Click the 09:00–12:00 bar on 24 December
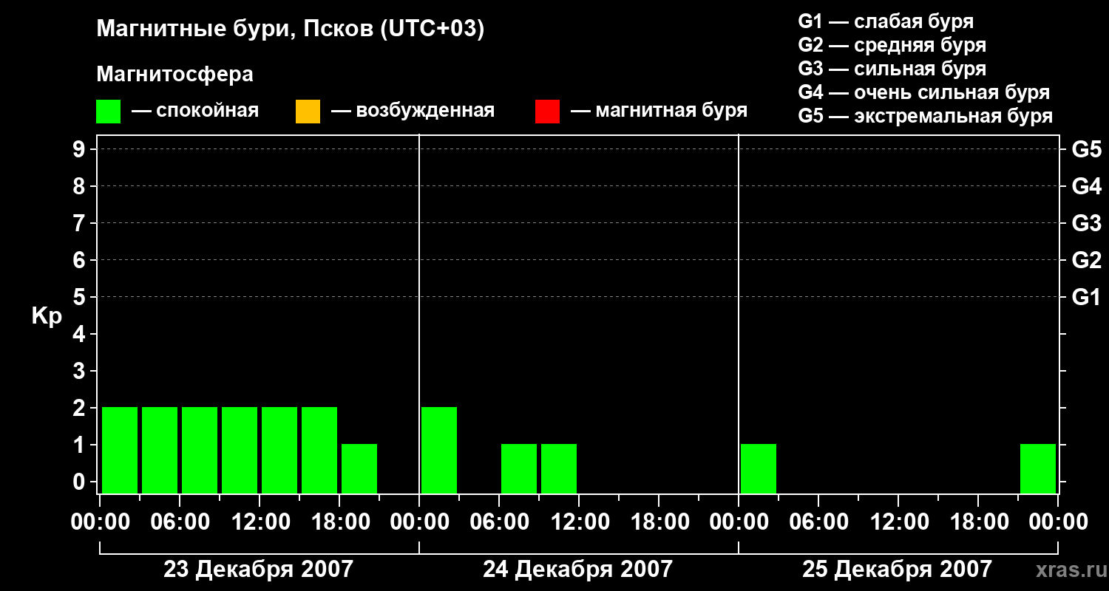This screenshot has width=1109, height=591. [559, 468]
